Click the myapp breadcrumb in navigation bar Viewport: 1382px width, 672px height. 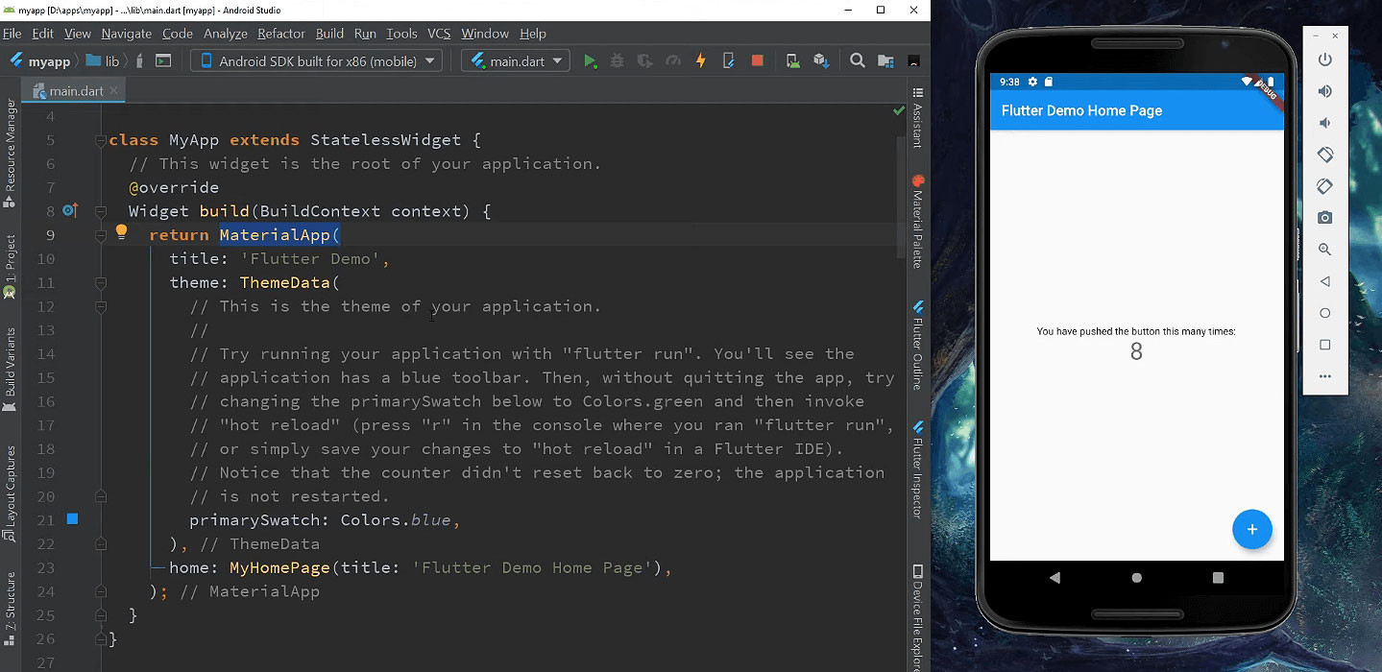pyautogui.click(x=40, y=60)
